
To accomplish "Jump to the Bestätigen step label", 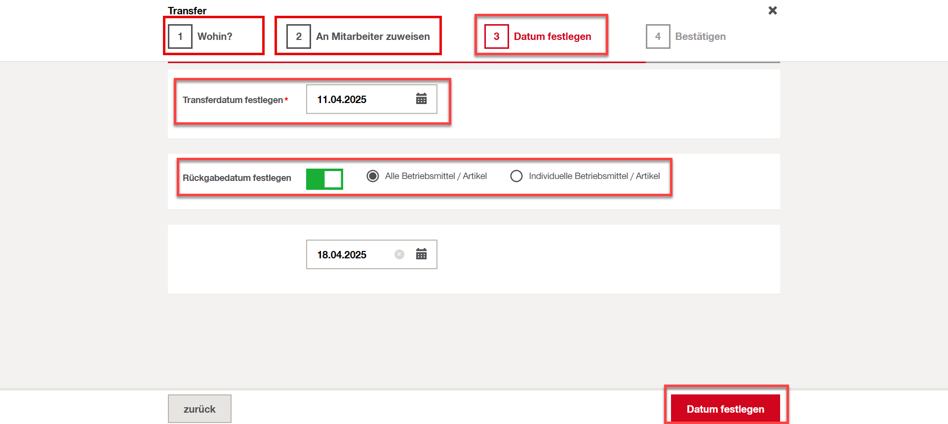I will [700, 36].
